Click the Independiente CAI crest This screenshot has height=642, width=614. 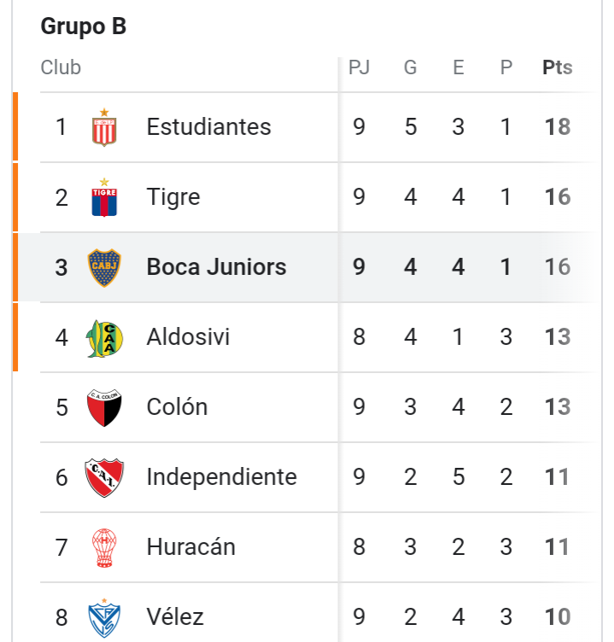[x=104, y=478]
